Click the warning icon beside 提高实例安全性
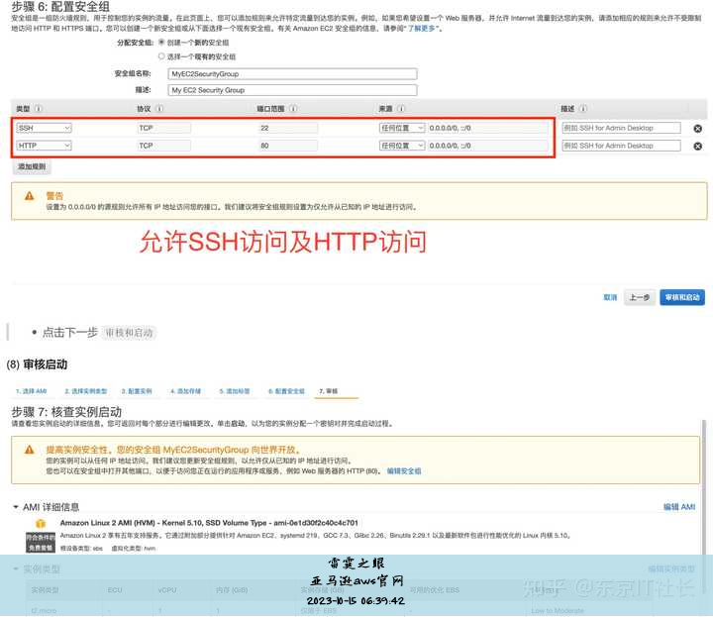Screen dimensions: 713x617 pos(30,450)
